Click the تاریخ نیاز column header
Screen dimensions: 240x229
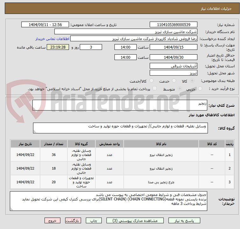pyautogui.click(x=25, y=144)
